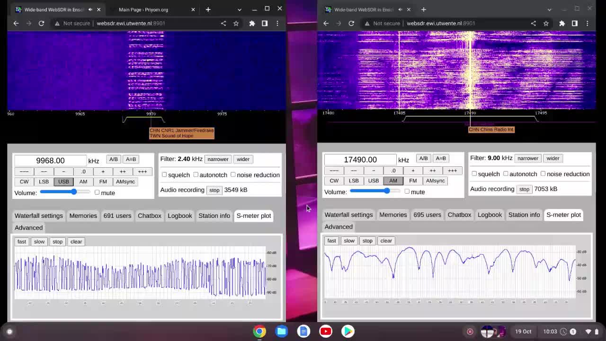Adjust the volume slider in right WebSDR

coord(375,191)
